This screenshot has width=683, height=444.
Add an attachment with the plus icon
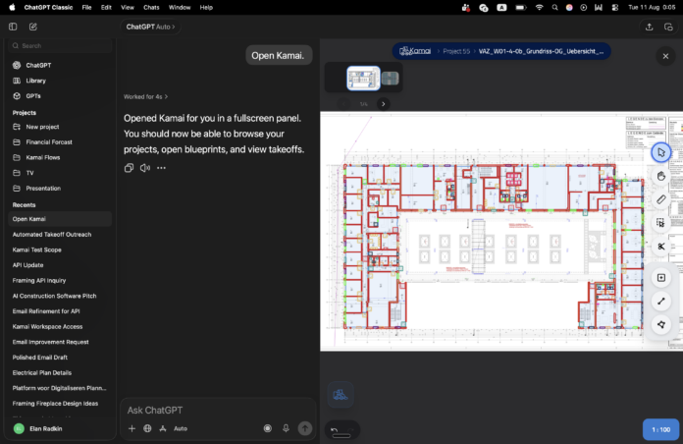131,428
